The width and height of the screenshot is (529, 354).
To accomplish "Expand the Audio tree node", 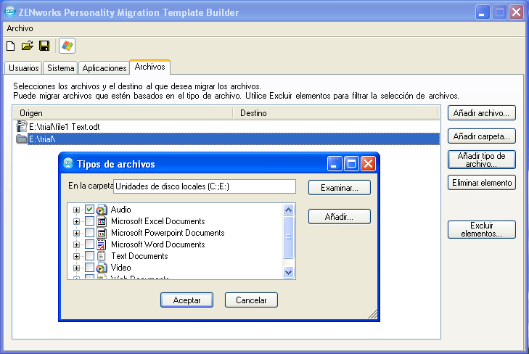I will click(77, 210).
